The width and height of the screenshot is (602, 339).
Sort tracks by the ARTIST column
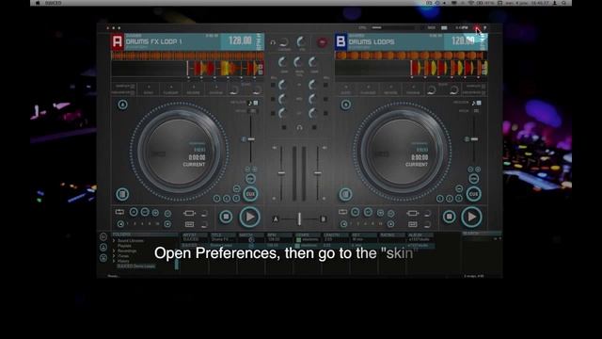pos(195,234)
